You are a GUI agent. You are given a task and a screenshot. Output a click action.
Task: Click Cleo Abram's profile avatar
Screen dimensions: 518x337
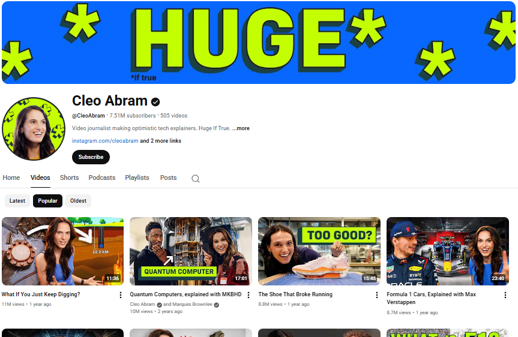click(x=34, y=129)
